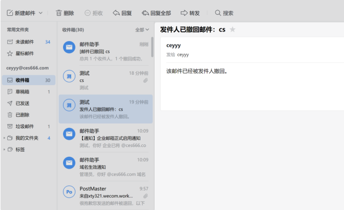Click the New Mail (新建邮件) compose icon
The width and height of the screenshot is (344, 210).
tap(9, 12)
